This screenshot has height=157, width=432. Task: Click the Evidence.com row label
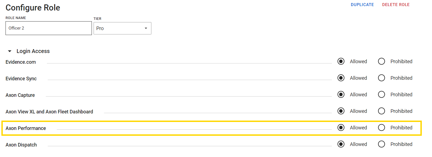pos(21,62)
